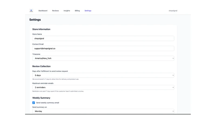
Task: Click the 'Maximum reminder emails' label
Action: coord(43,83)
